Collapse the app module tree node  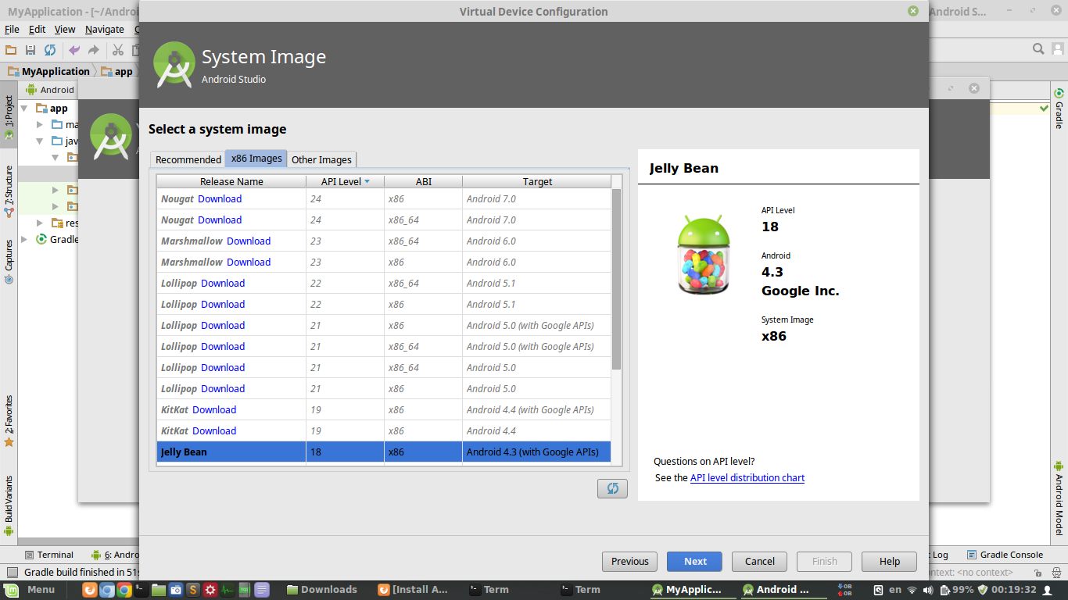point(25,108)
